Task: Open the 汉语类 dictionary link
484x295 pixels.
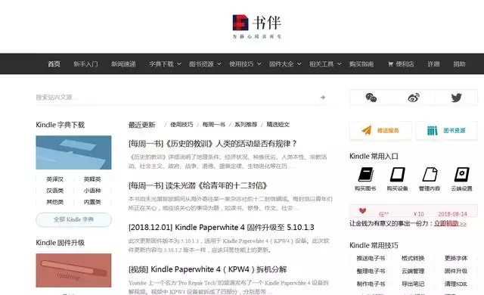Action: point(55,191)
